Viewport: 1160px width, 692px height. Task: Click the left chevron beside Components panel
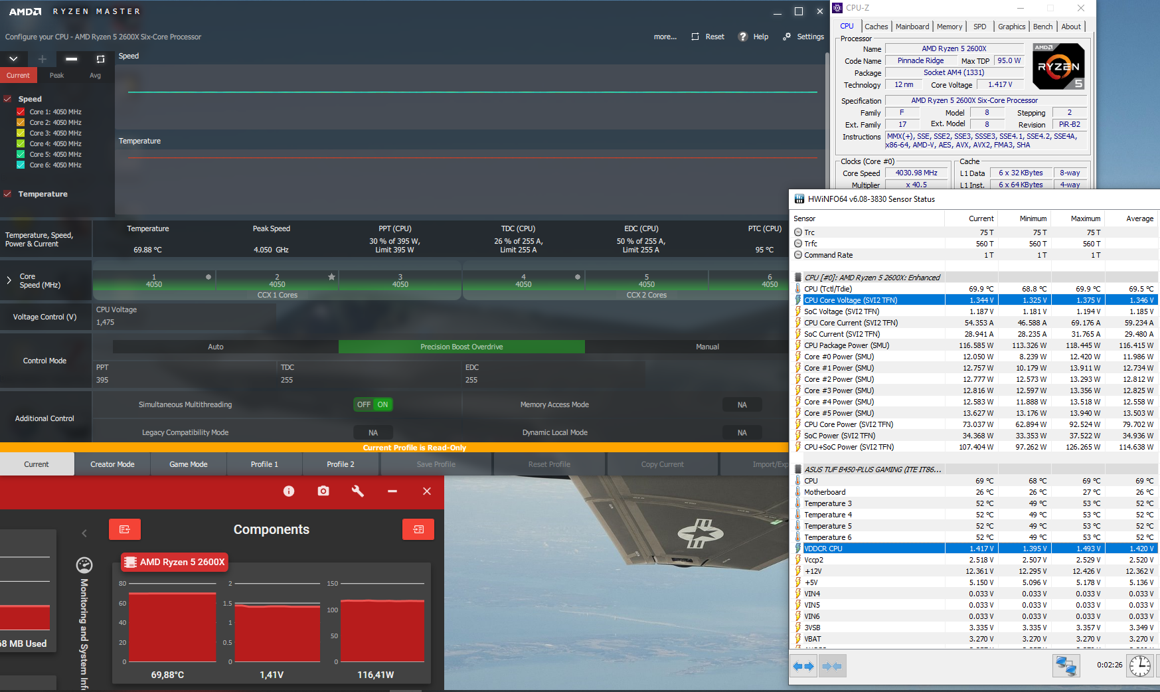(84, 533)
